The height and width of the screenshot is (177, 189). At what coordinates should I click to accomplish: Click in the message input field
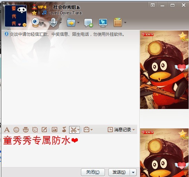[x=70, y=151]
